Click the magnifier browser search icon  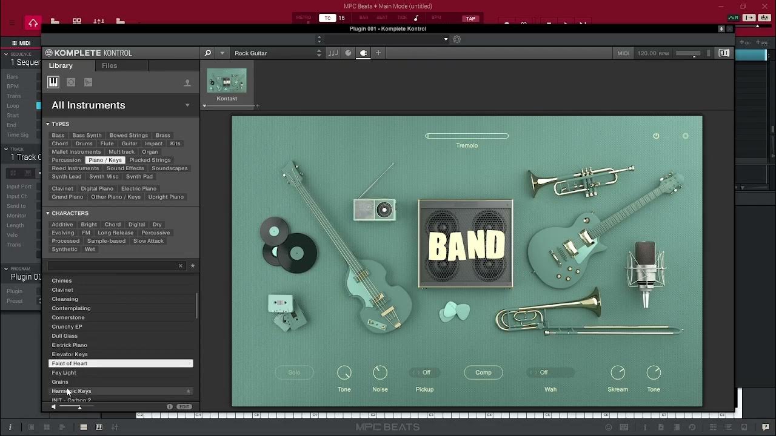tap(207, 53)
